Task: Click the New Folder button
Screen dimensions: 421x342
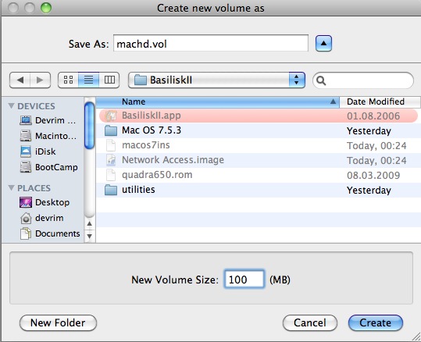Action: 58,322
